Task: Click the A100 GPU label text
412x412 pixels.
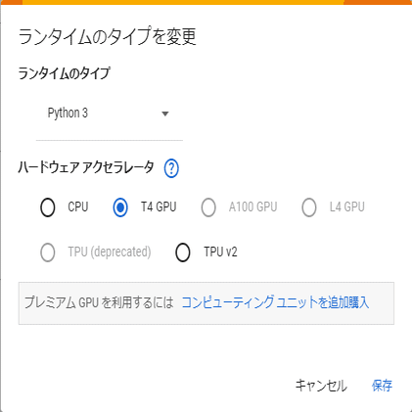Action: click(253, 206)
